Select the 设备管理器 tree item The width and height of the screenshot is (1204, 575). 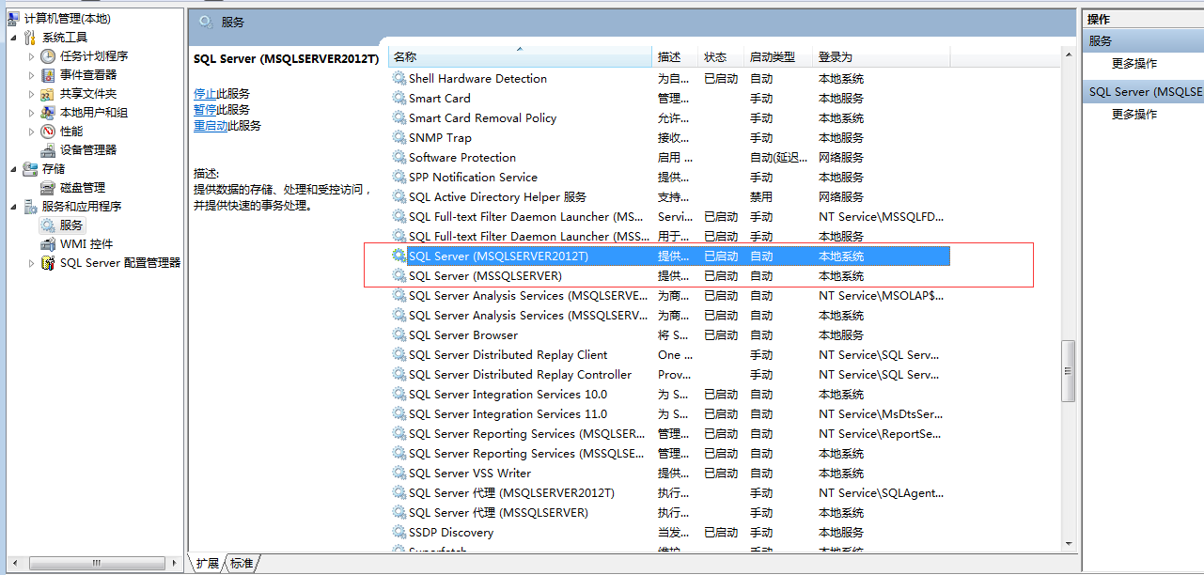coord(88,150)
